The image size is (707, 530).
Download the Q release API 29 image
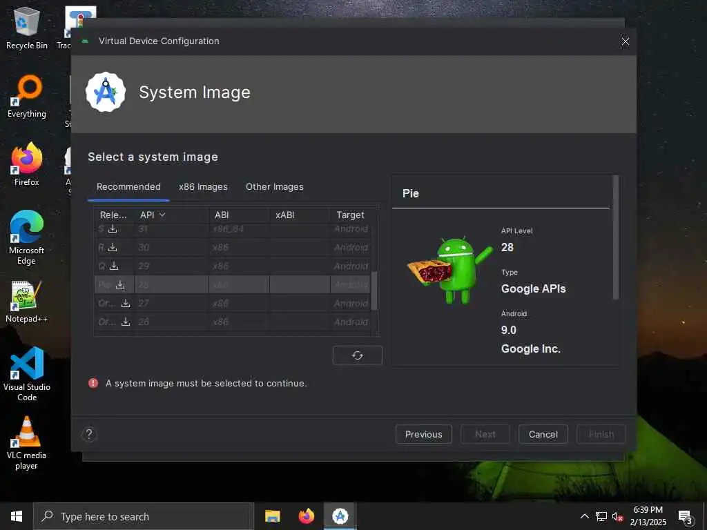tap(114, 266)
